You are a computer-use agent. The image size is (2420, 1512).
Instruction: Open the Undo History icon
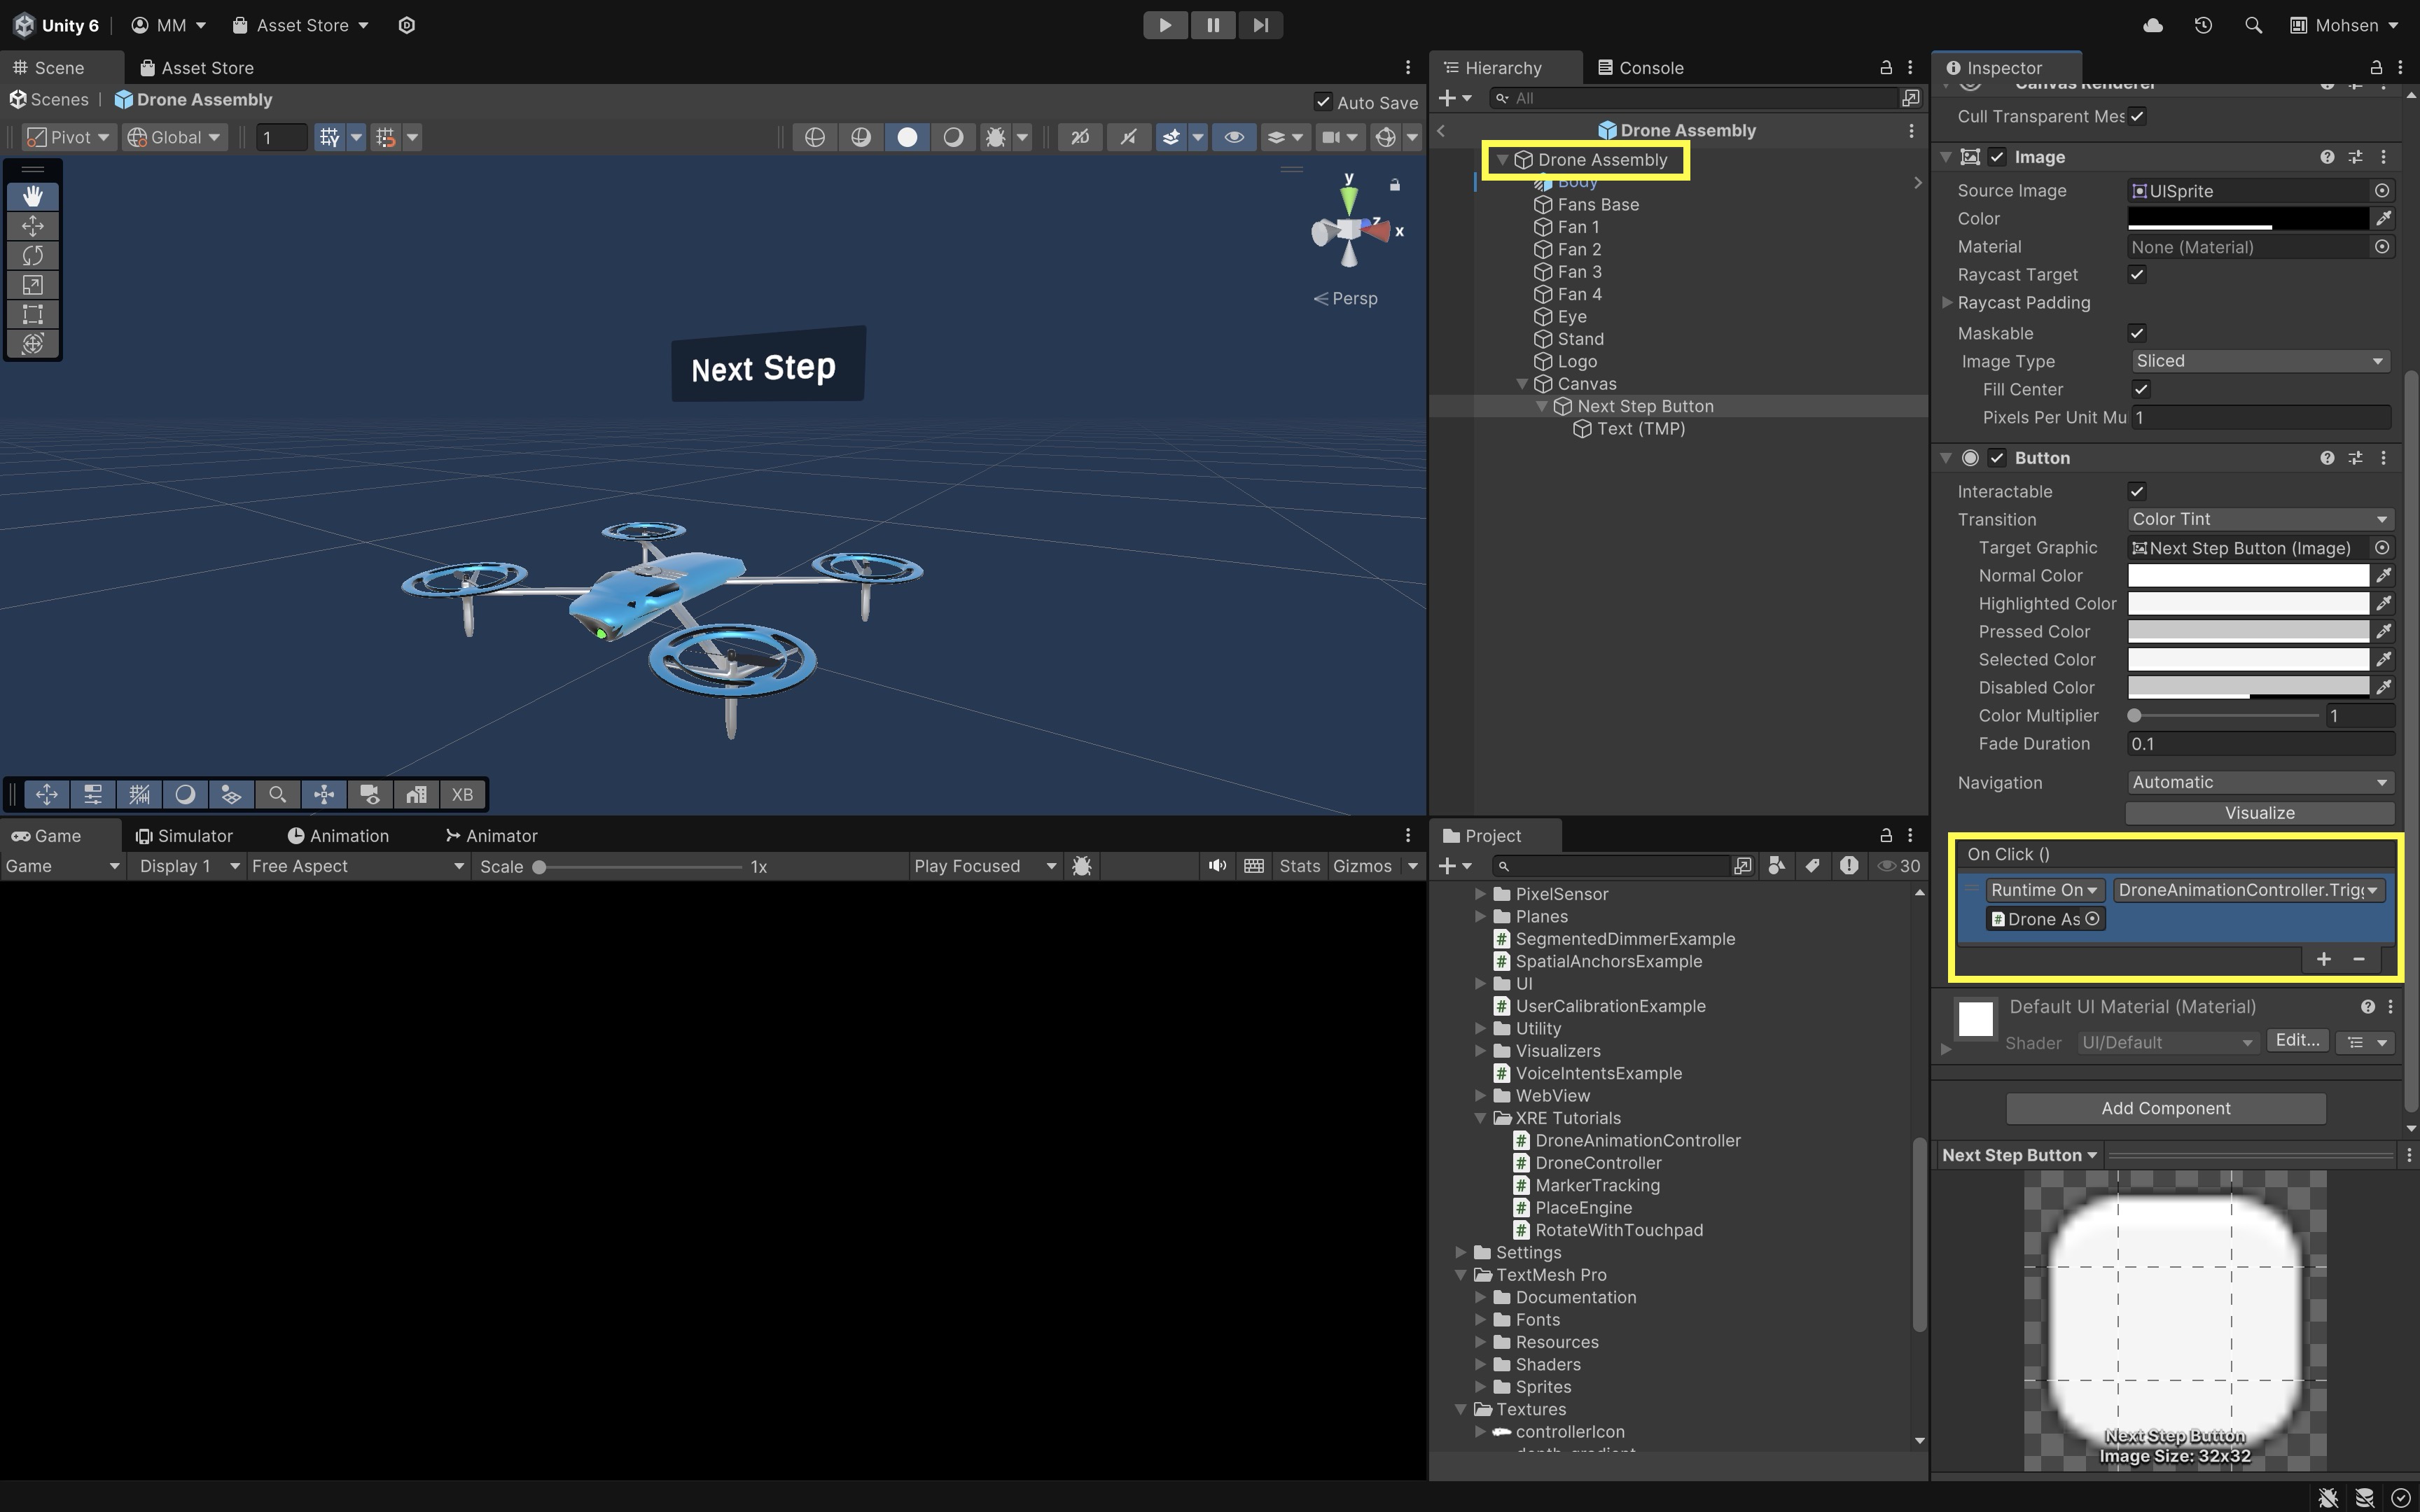tap(2203, 25)
